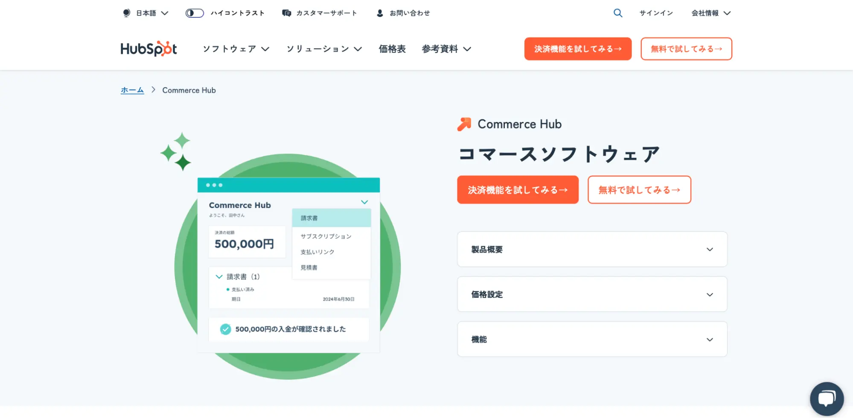Screen dimensions: 853x418
Task: Click the green checkmark payment confirmed icon
Action: (225, 329)
